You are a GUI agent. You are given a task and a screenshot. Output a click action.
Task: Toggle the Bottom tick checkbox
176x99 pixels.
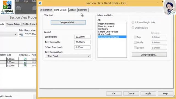pyautogui.click(x=135, y=48)
